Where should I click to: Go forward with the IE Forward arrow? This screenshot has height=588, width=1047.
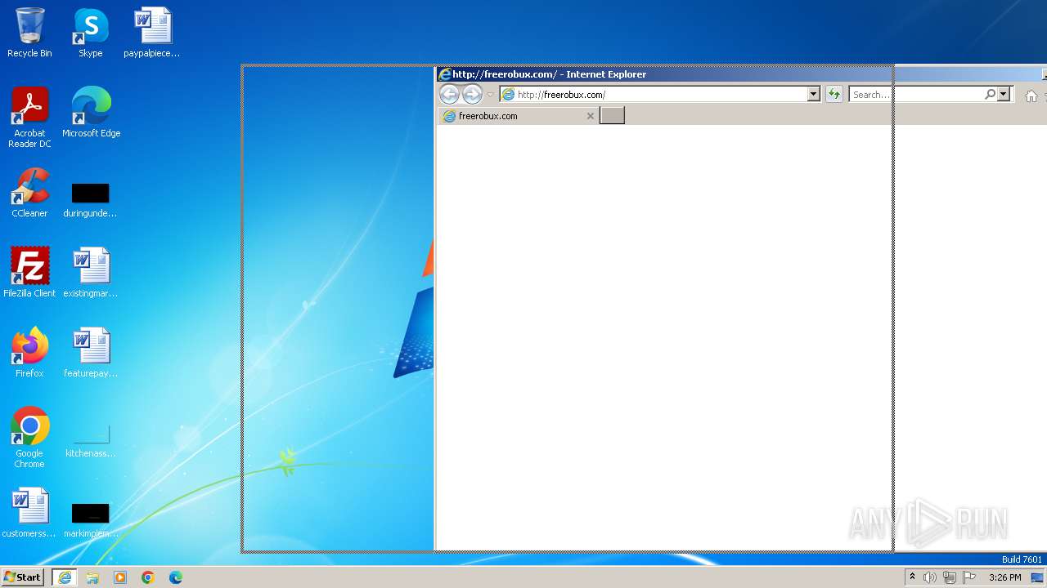[x=472, y=94]
